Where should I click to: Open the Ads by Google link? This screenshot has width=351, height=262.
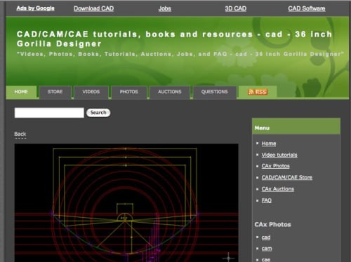pyautogui.click(x=35, y=8)
